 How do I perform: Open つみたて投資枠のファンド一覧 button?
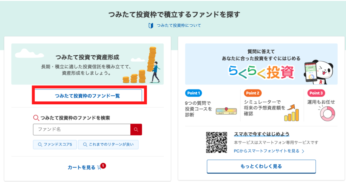(x=88, y=96)
